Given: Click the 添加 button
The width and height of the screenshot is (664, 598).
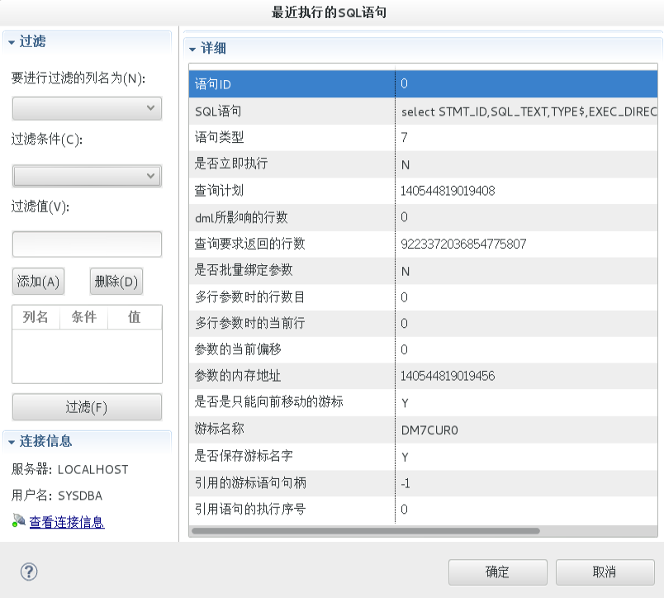Looking at the screenshot, I should [37, 281].
